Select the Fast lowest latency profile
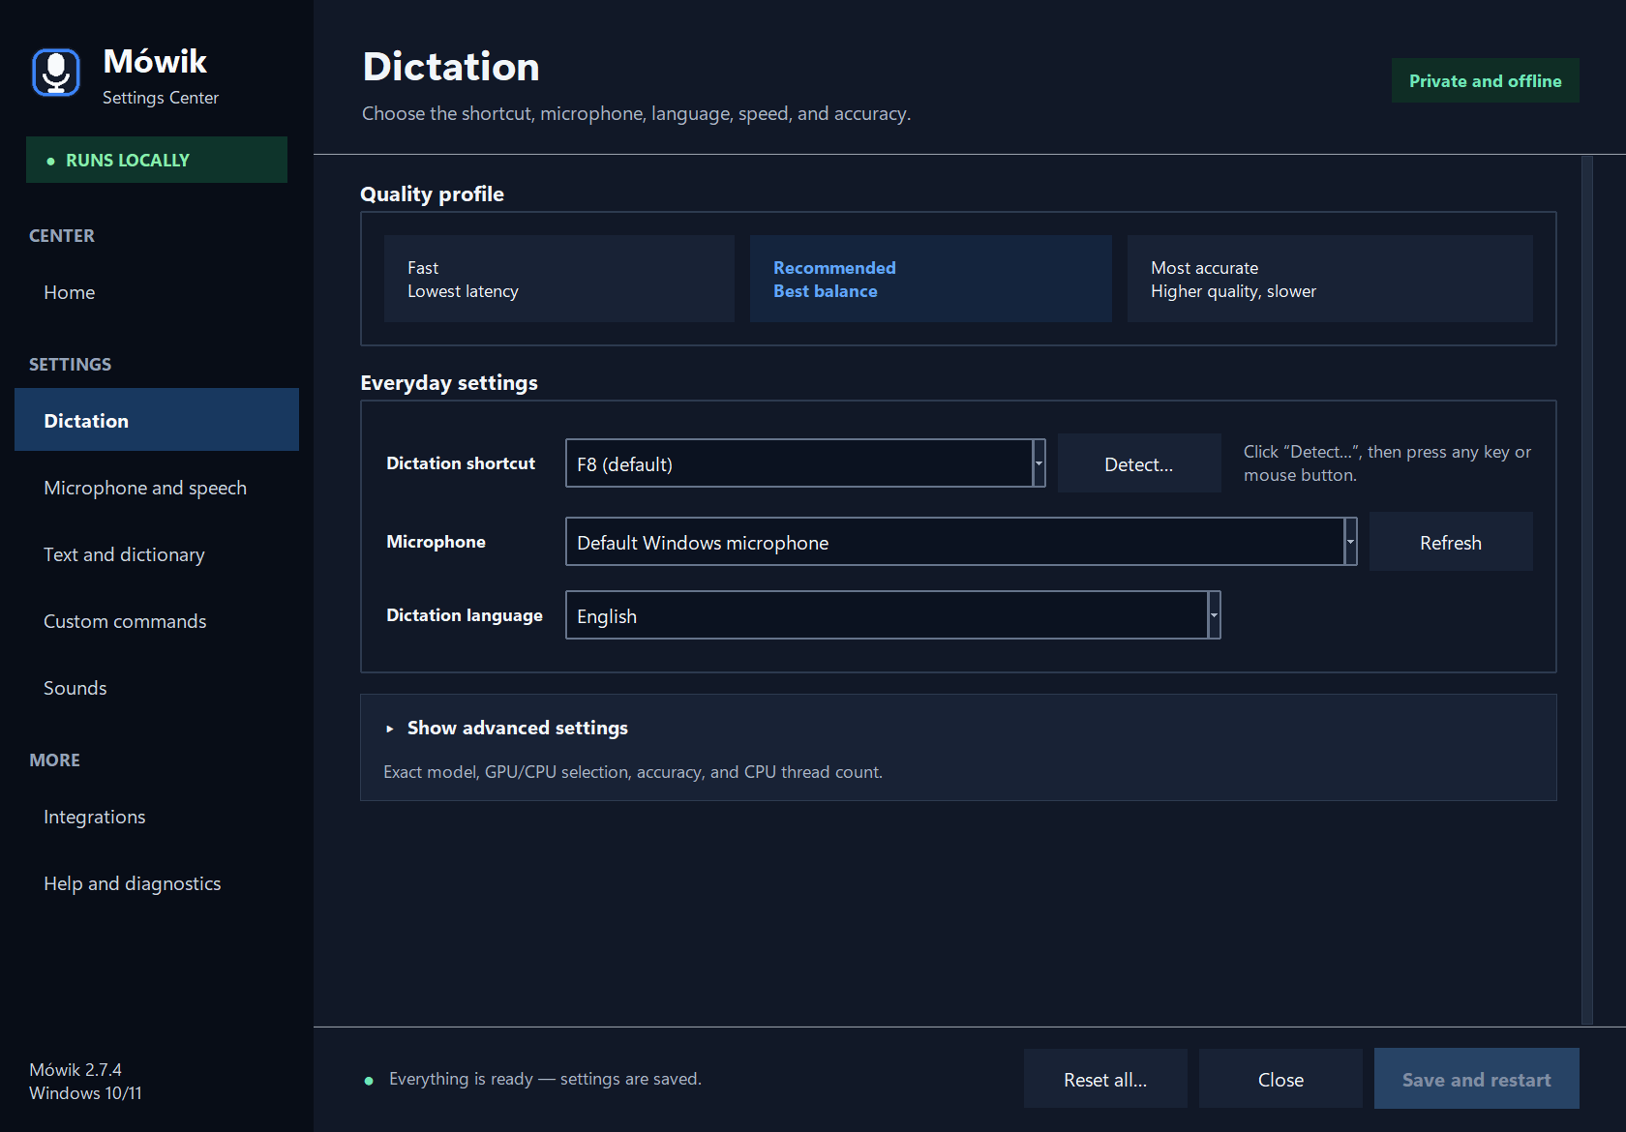The height and width of the screenshot is (1132, 1626). [x=558, y=279]
